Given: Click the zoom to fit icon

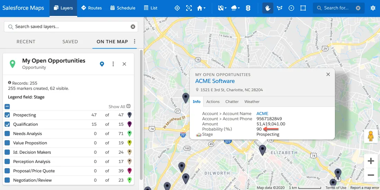Looking at the screenshot, I should 189,8.
